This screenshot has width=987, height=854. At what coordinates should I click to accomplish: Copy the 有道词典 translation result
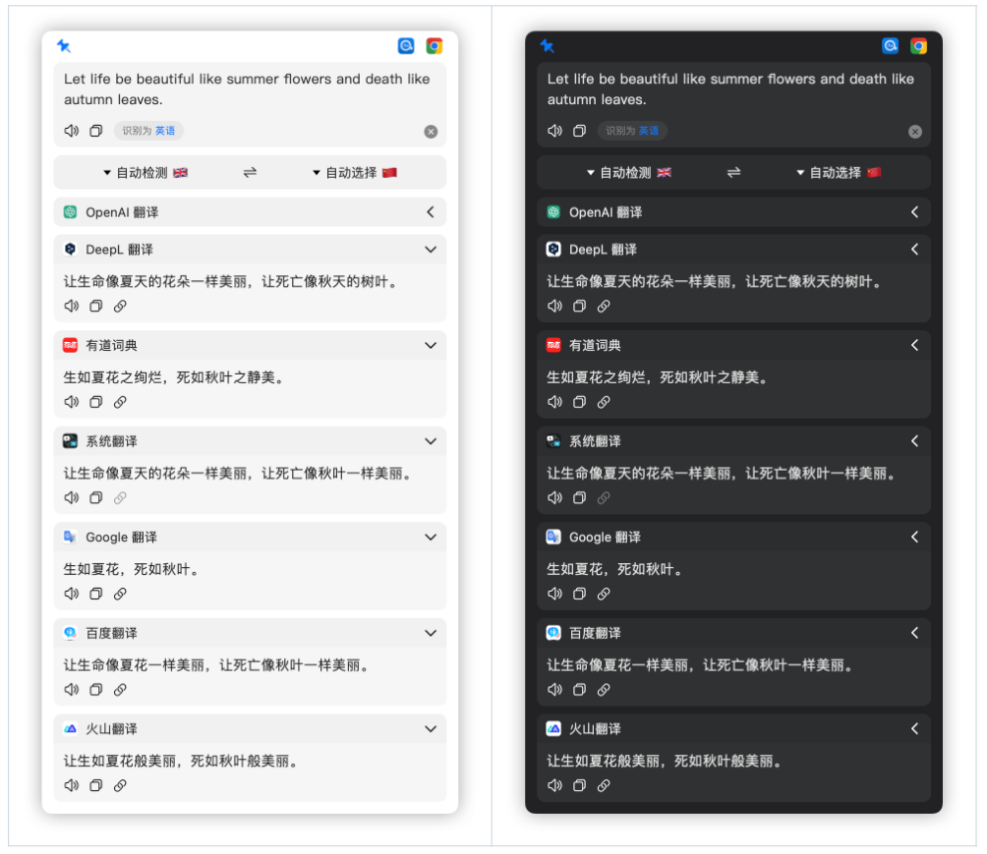tap(95, 402)
